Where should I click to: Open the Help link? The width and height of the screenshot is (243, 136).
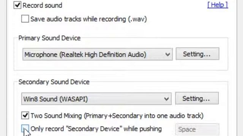(218, 5)
